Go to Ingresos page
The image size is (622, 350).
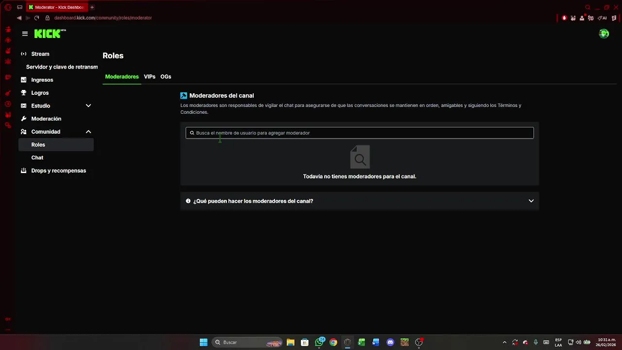point(42,80)
